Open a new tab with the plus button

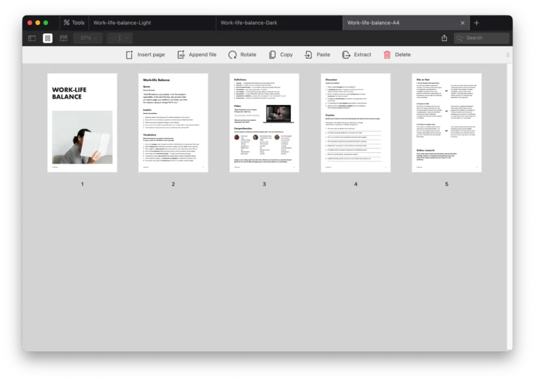[x=476, y=23]
